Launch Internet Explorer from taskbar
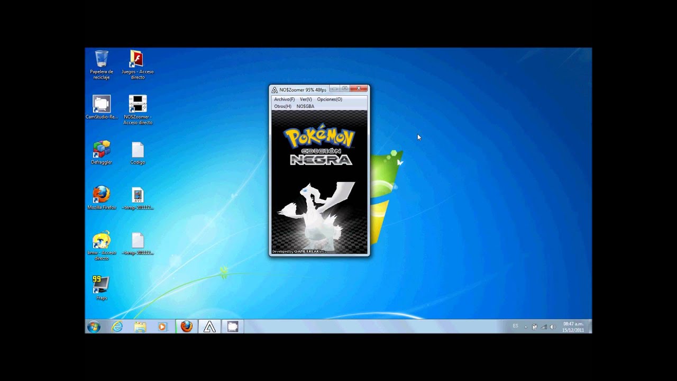The image size is (677, 381). tap(117, 326)
